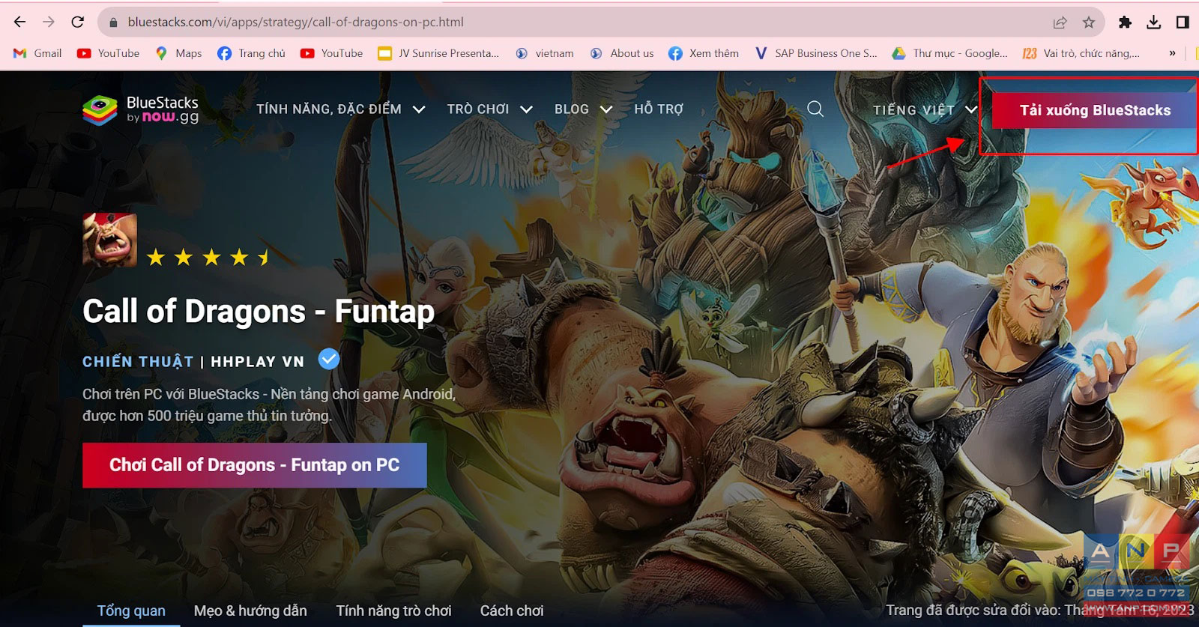
Task: Click the browser forward arrow
Action: pyautogui.click(x=49, y=22)
